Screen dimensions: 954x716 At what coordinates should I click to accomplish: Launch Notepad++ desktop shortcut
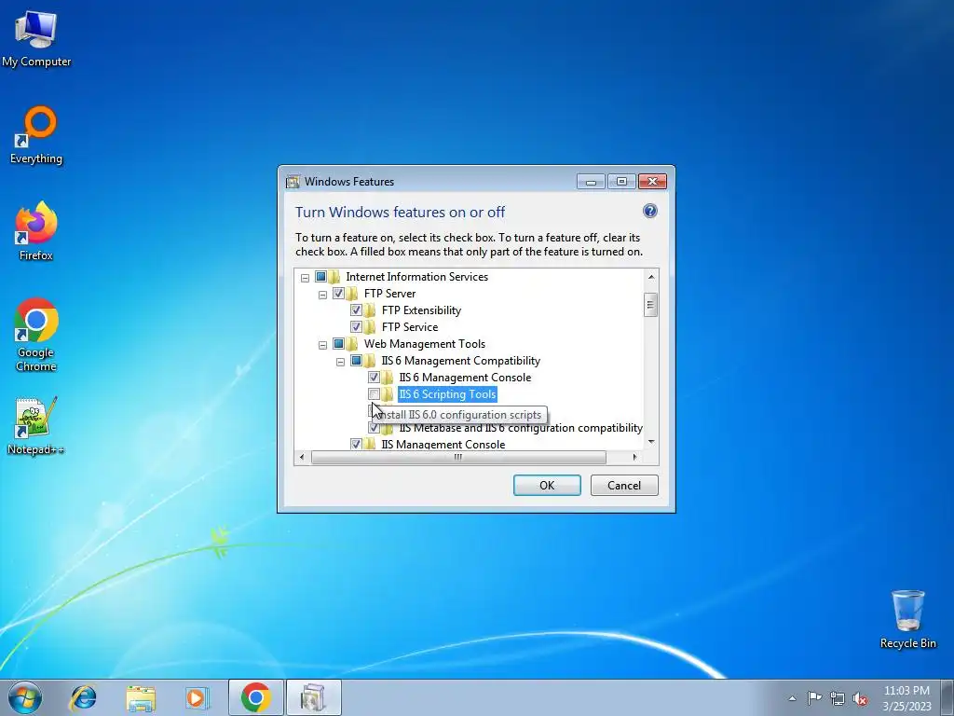[36, 426]
